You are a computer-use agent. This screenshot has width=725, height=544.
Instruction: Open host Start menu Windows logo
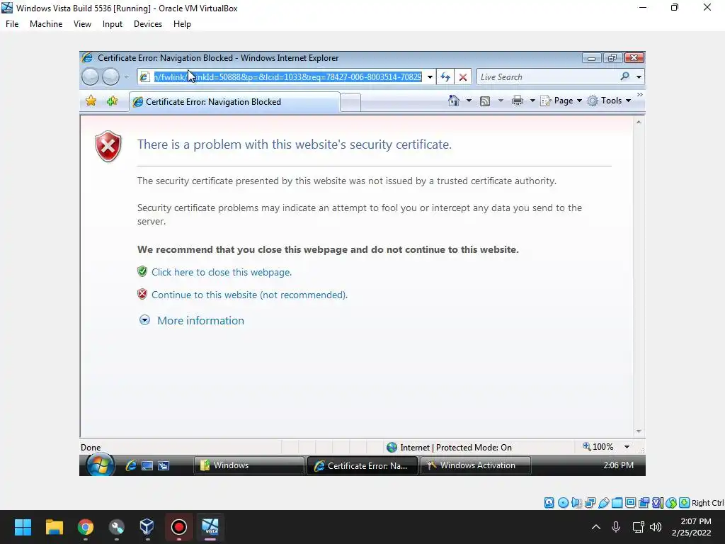click(x=23, y=527)
